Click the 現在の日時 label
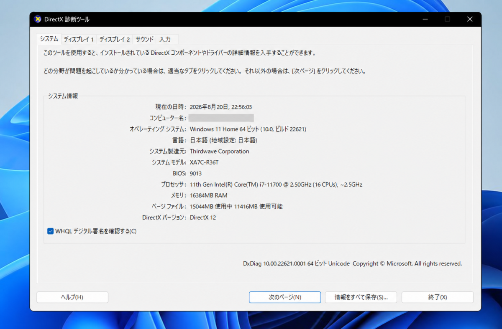Screen dimensions: 502x329 (x=170, y=107)
